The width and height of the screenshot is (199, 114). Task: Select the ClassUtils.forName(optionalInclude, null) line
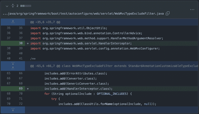[107, 104]
